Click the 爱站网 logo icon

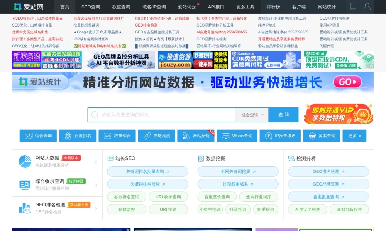tap(17, 7)
